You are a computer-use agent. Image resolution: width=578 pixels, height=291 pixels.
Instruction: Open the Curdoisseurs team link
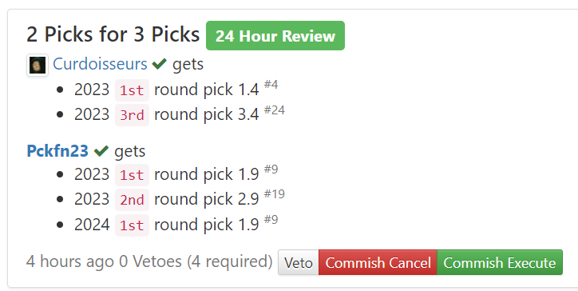coord(100,64)
